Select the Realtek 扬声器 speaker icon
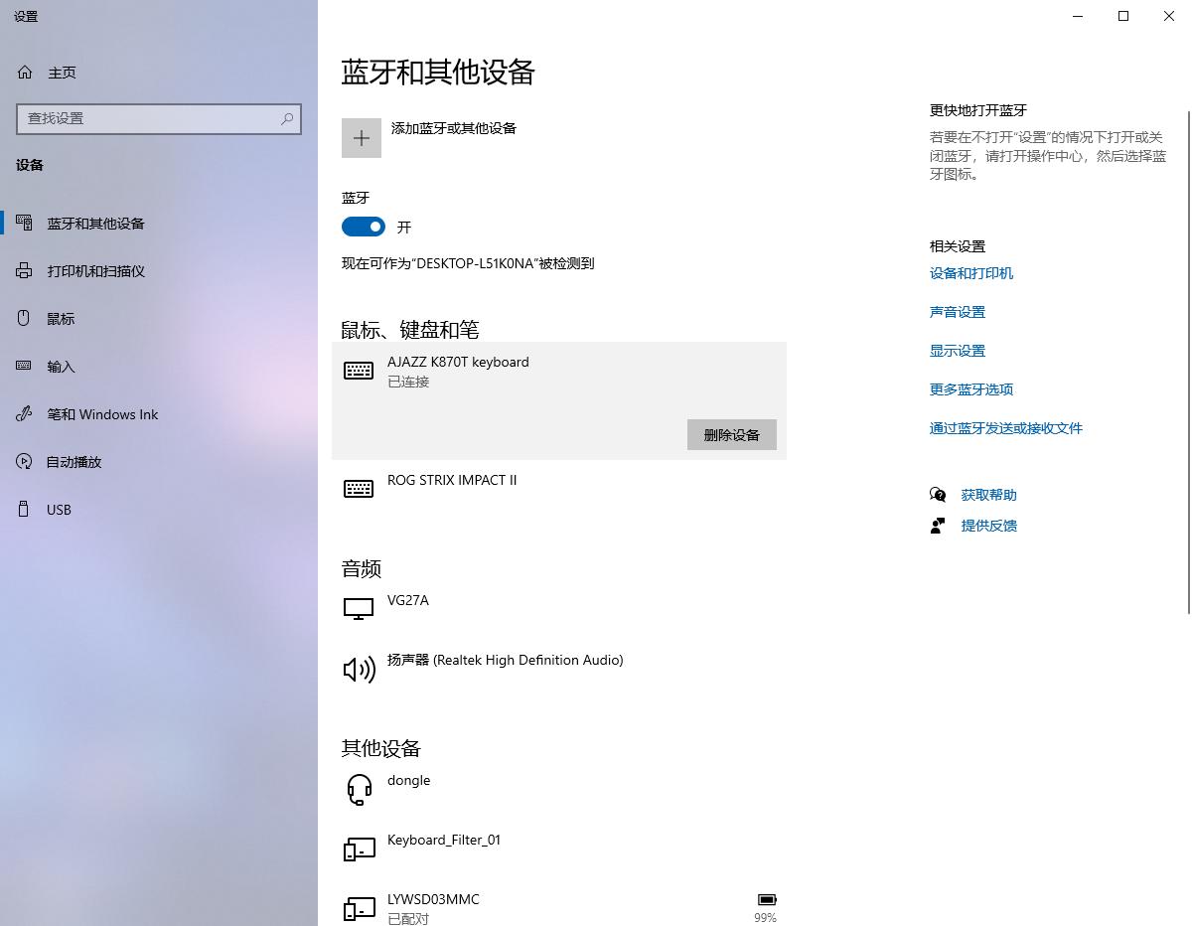Image resolution: width=1192 pixels, height=926 pixels. pos(359,669)
